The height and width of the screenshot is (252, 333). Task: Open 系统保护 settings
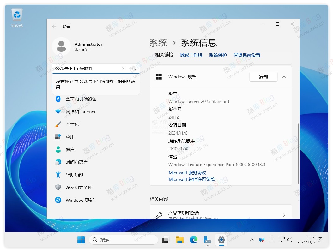pyautogui.click(x=218, y=55)
